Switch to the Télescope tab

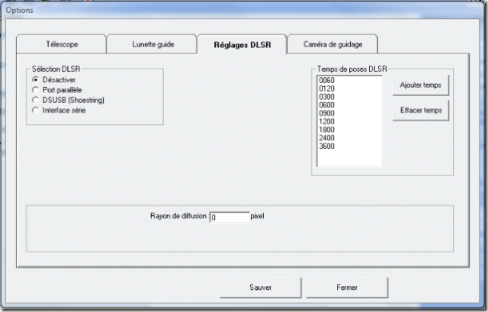(59, 44)
